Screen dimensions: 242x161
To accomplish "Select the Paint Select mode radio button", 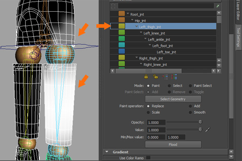I will coord(191,86).
